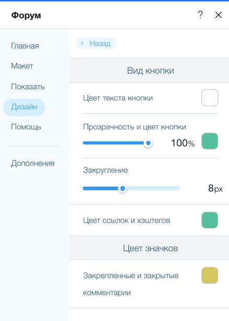Open the Дизайн tab
The width and height of the screenshot is (229, 321).
click(24, 107)
